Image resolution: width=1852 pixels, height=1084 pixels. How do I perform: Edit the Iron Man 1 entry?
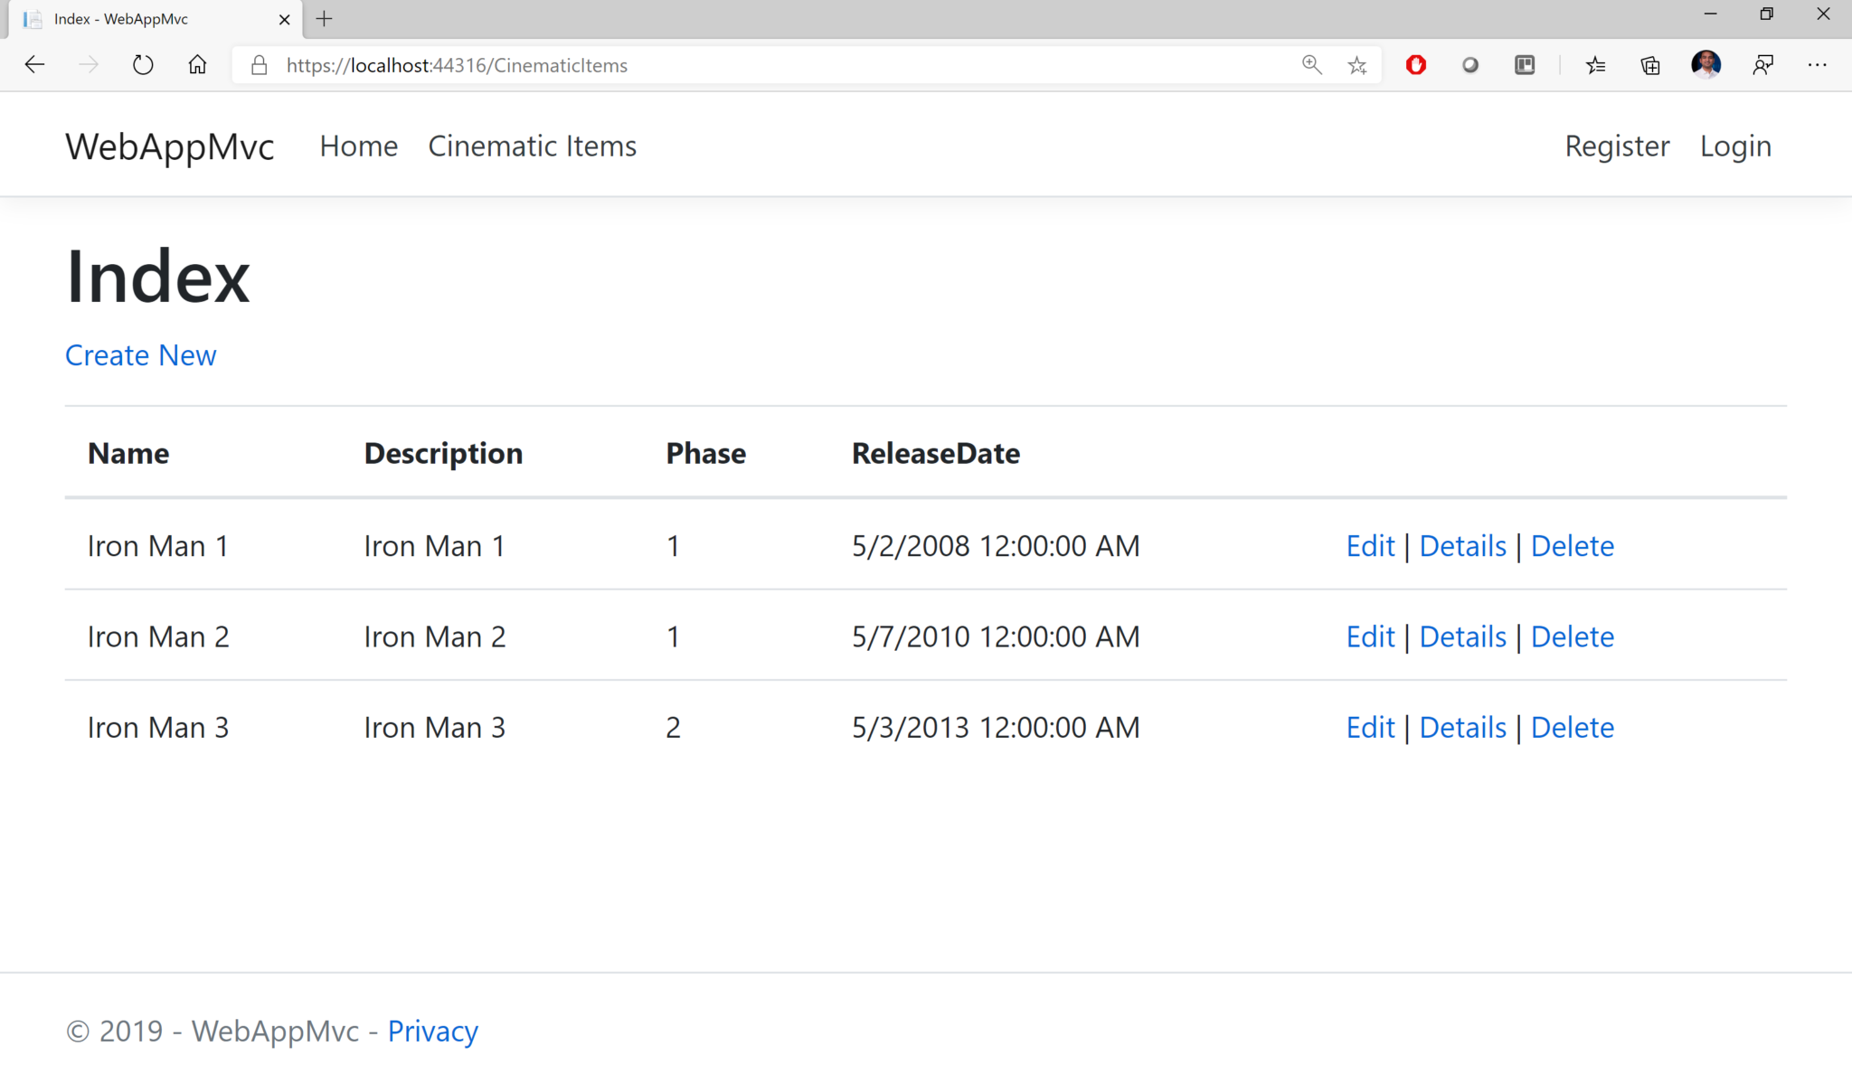[1370, 546]
